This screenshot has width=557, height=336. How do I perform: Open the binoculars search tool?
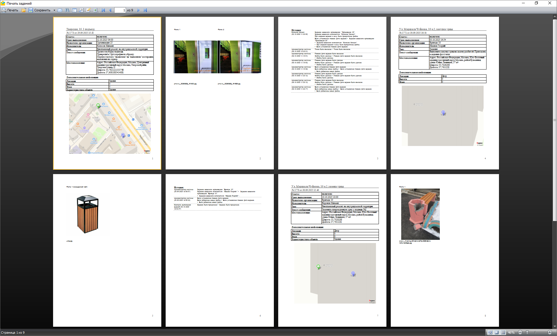67,10
